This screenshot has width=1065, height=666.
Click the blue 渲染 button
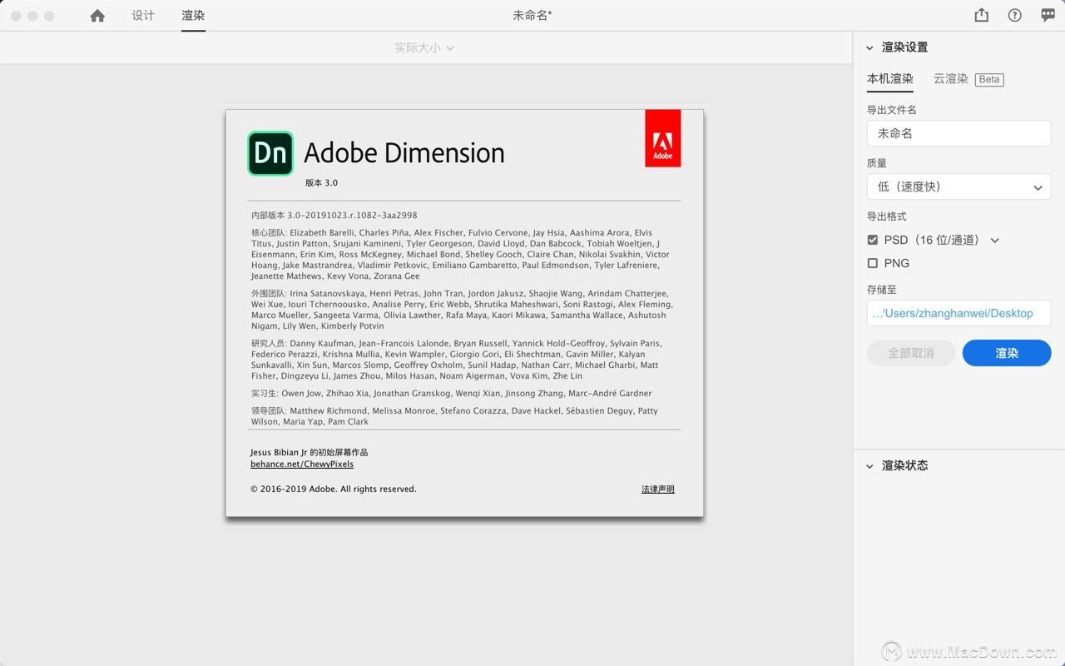click(x=1007, y=353)
